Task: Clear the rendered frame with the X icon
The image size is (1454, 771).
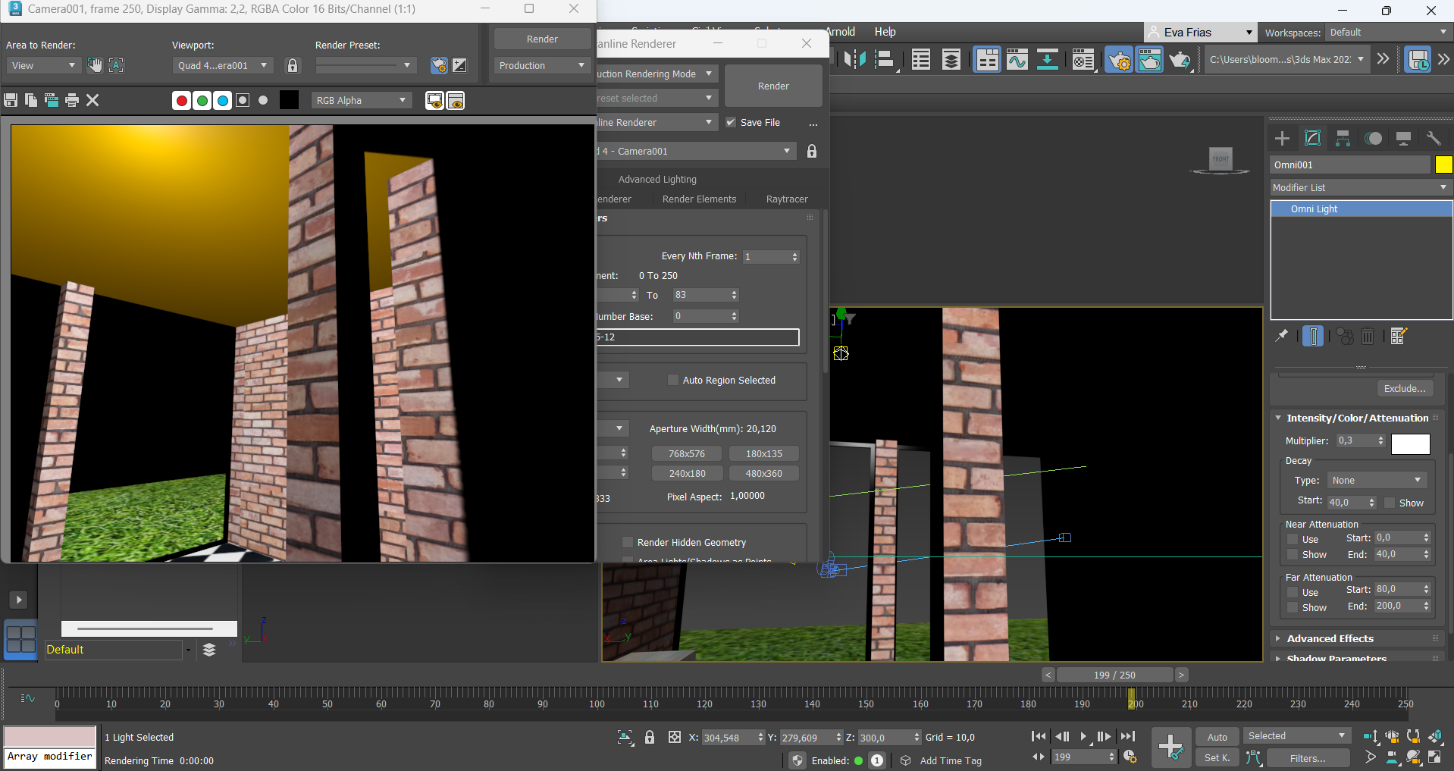Action: click(x=92, y=100)
